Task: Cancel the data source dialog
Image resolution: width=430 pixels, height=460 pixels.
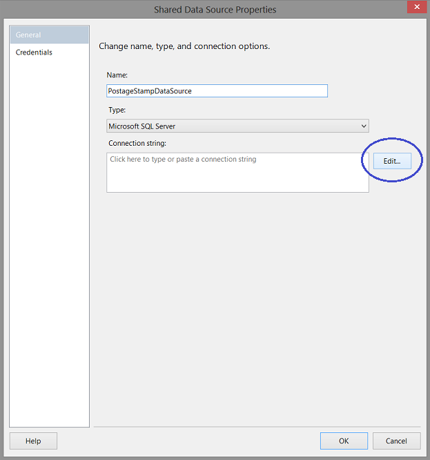Action: (396, 441)
